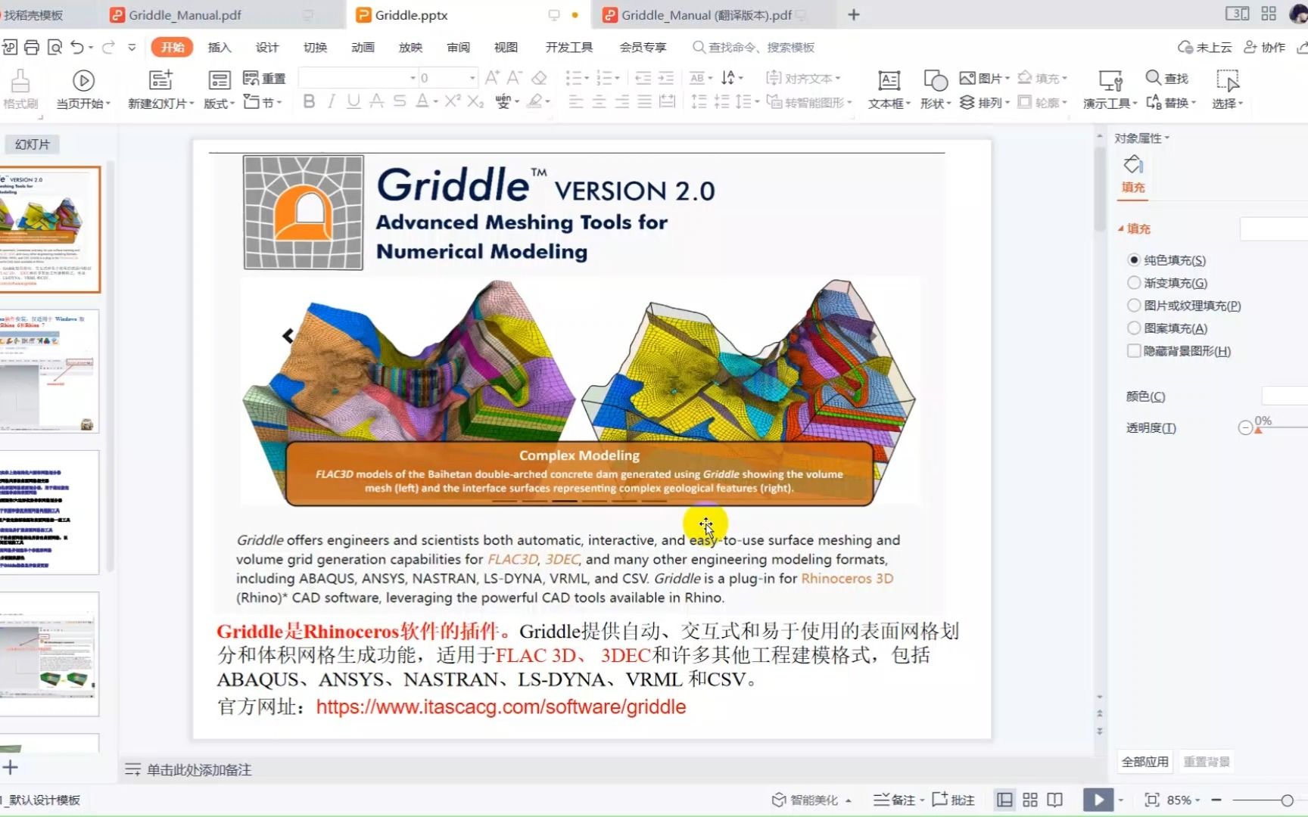
Task: Increase font size with A+ icon
Action: point(492,77)
